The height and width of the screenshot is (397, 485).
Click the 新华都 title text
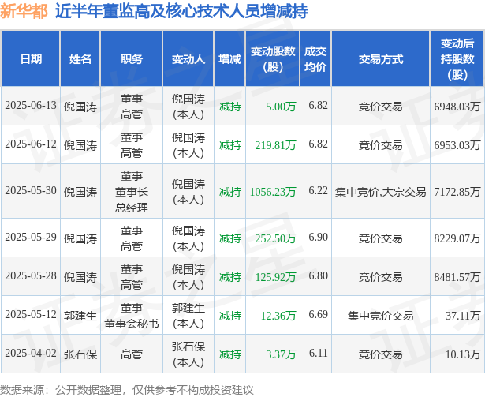(24, 12)
